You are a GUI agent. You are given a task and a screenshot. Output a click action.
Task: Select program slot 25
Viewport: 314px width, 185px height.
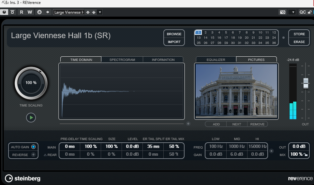(x=199, y=43)
